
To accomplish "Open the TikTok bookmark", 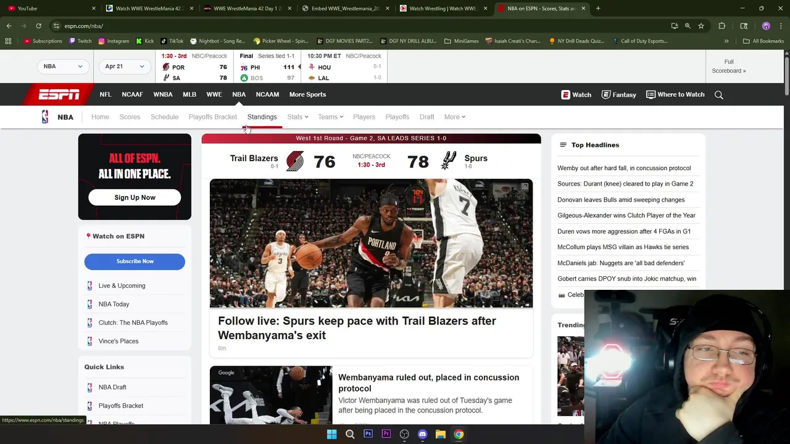I will coord(172,41).
